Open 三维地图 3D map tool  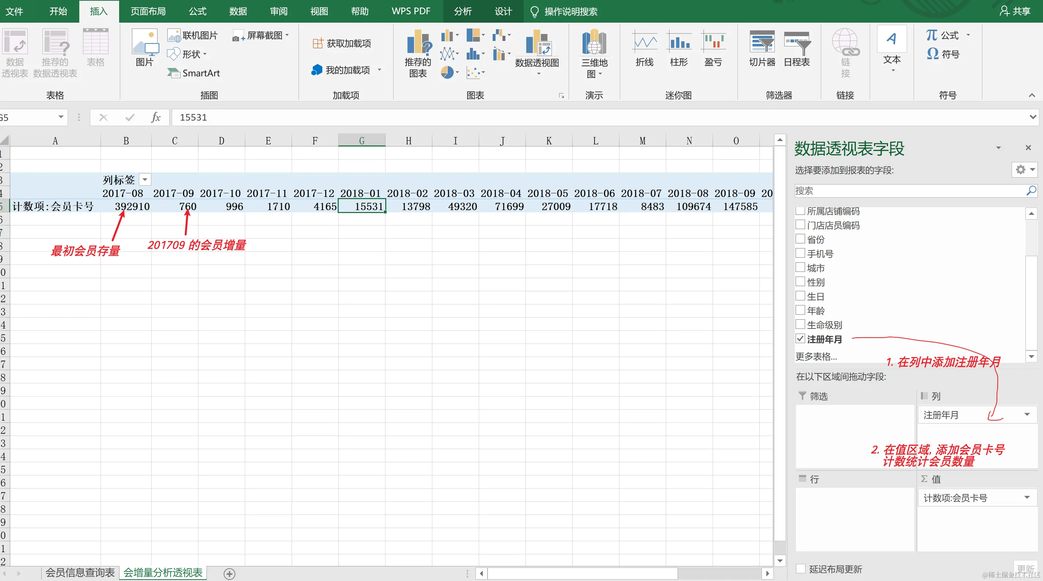[x=594, y=43]
